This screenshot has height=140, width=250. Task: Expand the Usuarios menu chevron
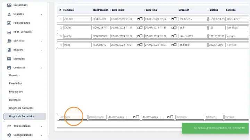[x=41, y=14]
